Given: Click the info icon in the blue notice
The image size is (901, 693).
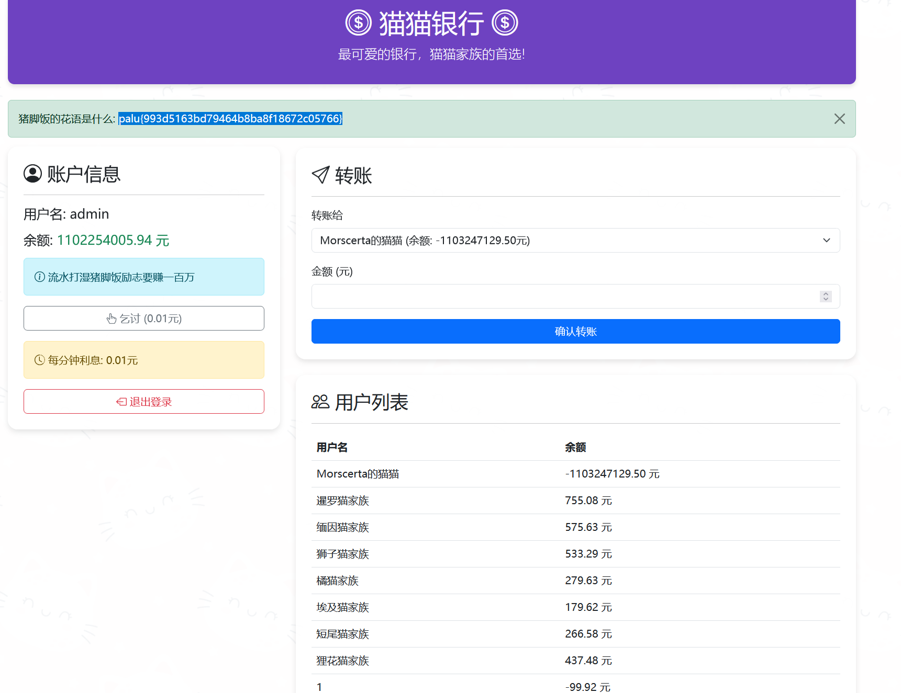Looking at the screenshot, I should point(39,277).
